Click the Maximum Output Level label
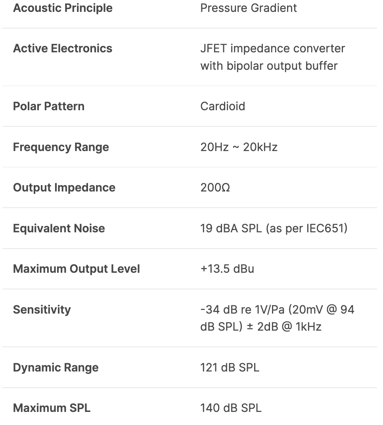The height and width of the screenshot is (425, 383). point(77,269)
